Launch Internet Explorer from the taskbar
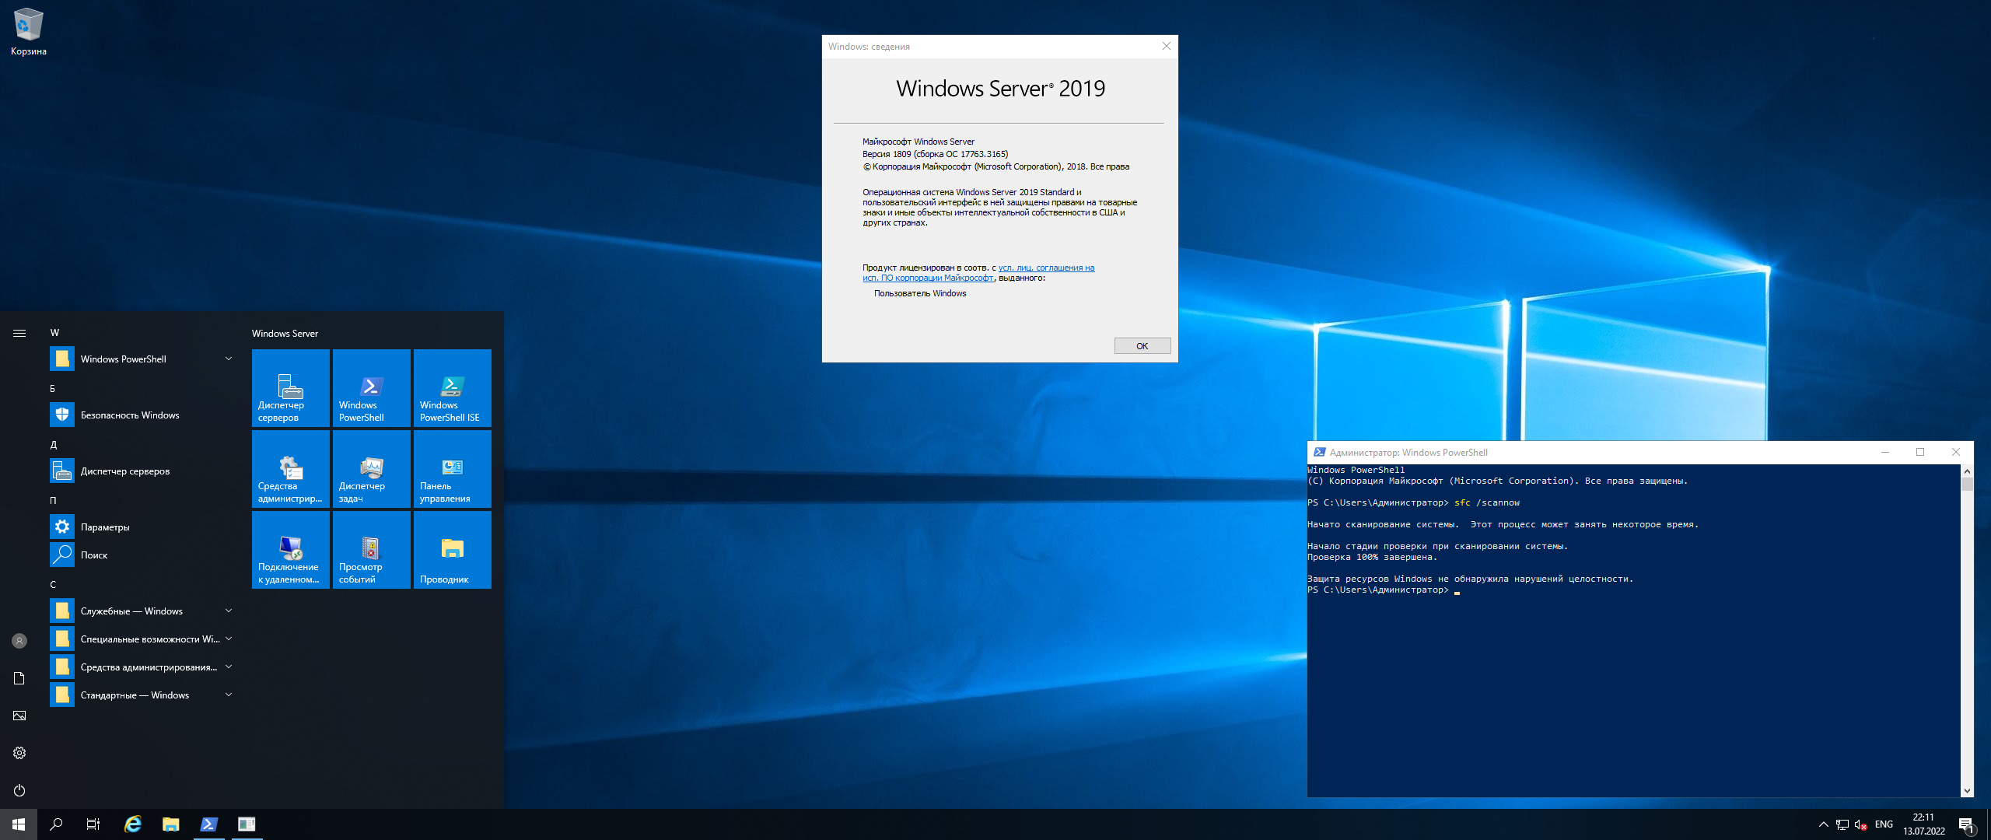Image resolution: width=1991 pixels, height=840 pixels. pyautogui.click(x=133, y=824)
